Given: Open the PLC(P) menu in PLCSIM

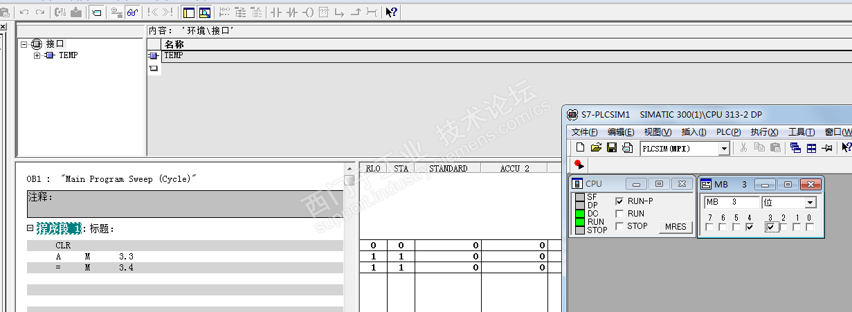Looking at the screenshot, I should (728, 132).
